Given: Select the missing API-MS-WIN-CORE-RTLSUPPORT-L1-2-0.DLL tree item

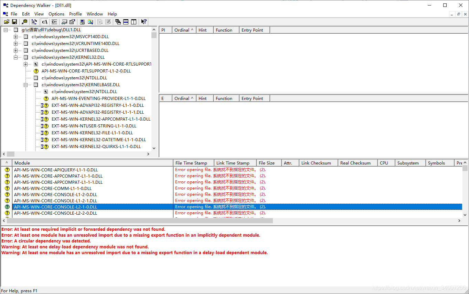Looking at the screenshot, I should click(x=86, y=71).
